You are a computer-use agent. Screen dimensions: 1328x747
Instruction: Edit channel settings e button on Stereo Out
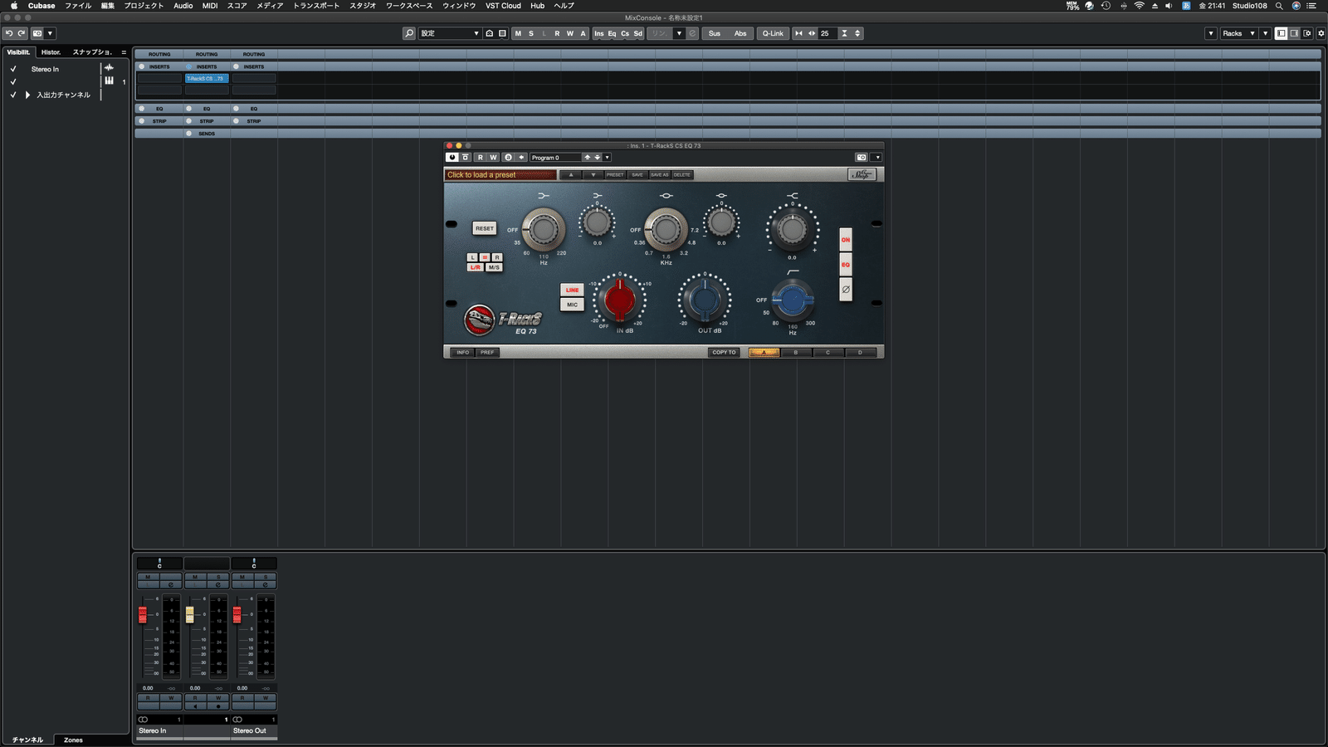pos(266,584)
